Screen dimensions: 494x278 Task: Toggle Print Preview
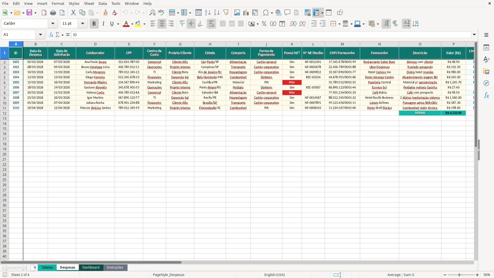click(62, 13)
